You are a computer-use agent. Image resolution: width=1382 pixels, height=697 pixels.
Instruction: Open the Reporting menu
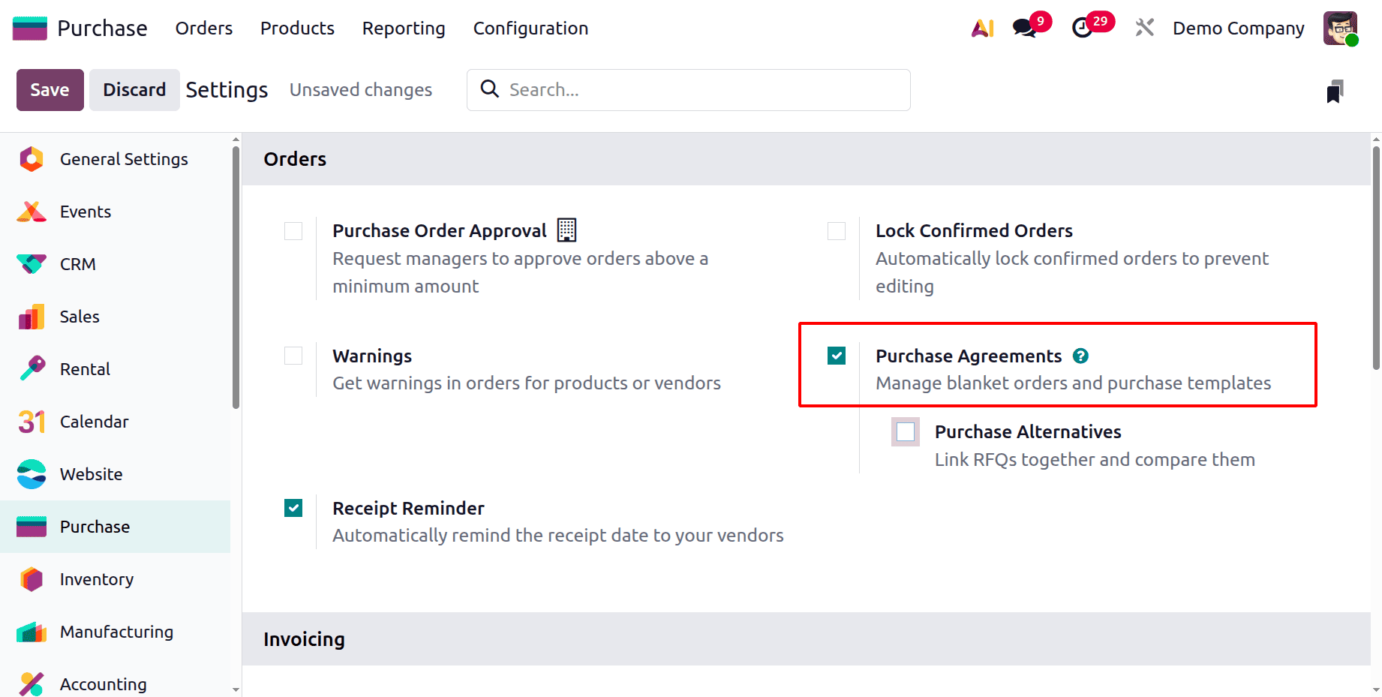point(403,28)
